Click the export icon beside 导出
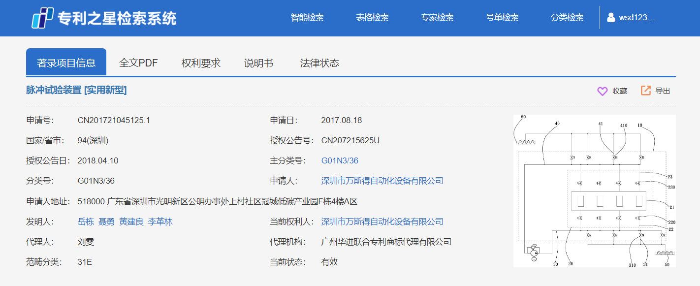This screenshot has height=286, width=700. [x=646, y=91]
